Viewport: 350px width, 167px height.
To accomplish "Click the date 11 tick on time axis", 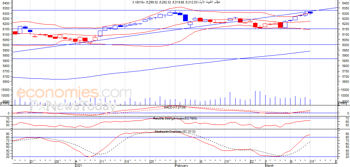I will (x=102, y=162).
